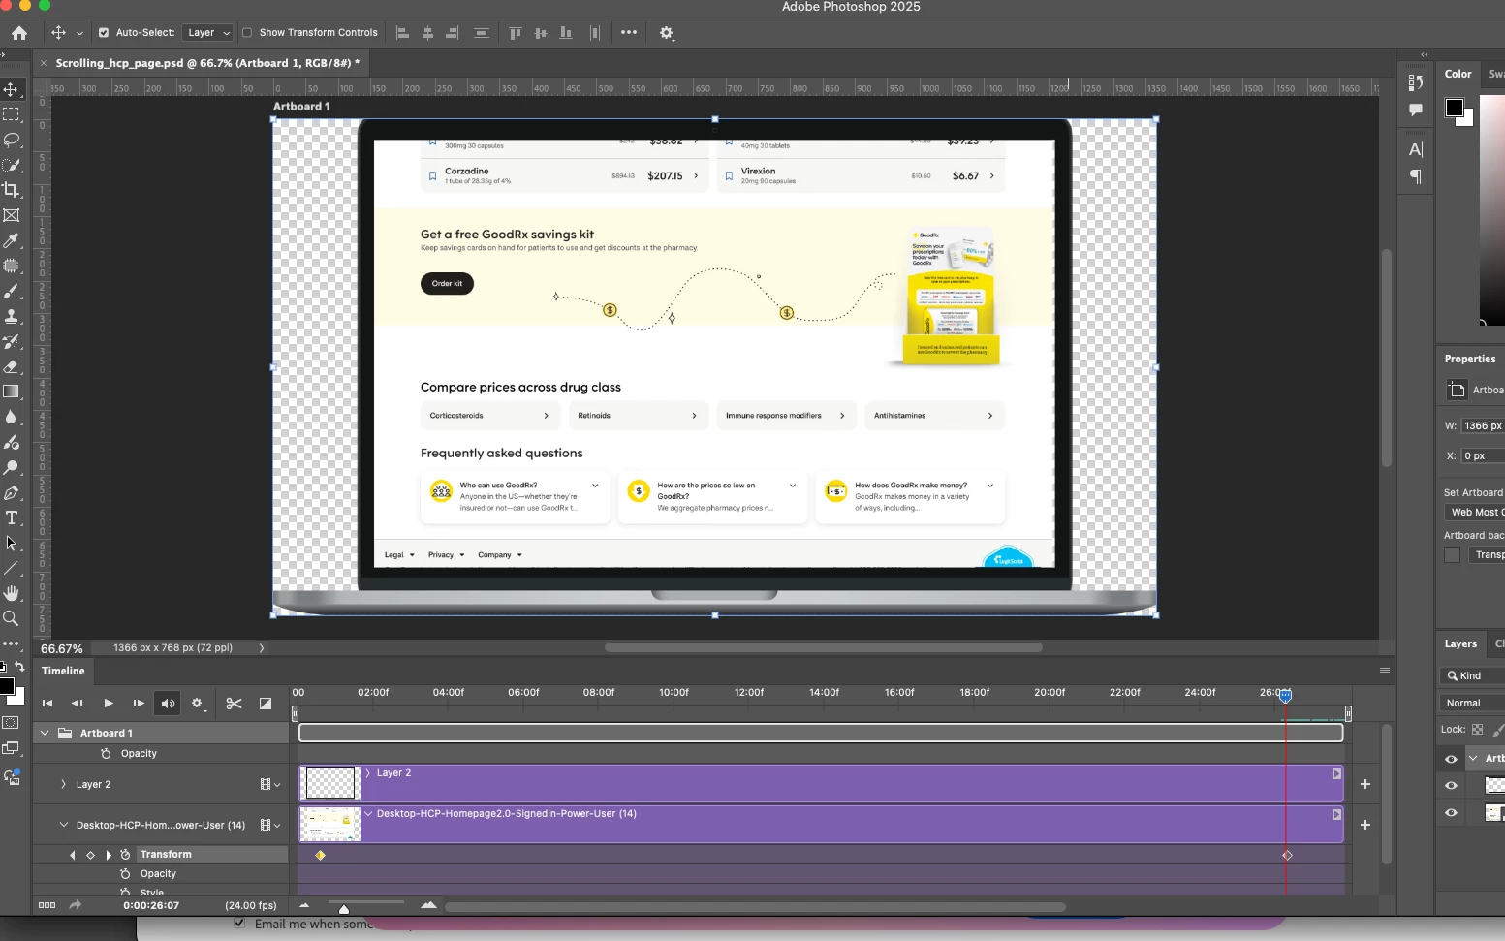Select the Properties panel tab
This screenshot has width=1505, height=941.
pyautogui.click(x=1470, y=359)
